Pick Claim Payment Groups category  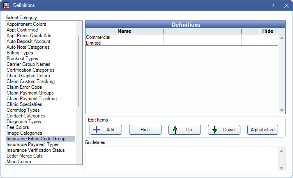click(x=30, y=93)
